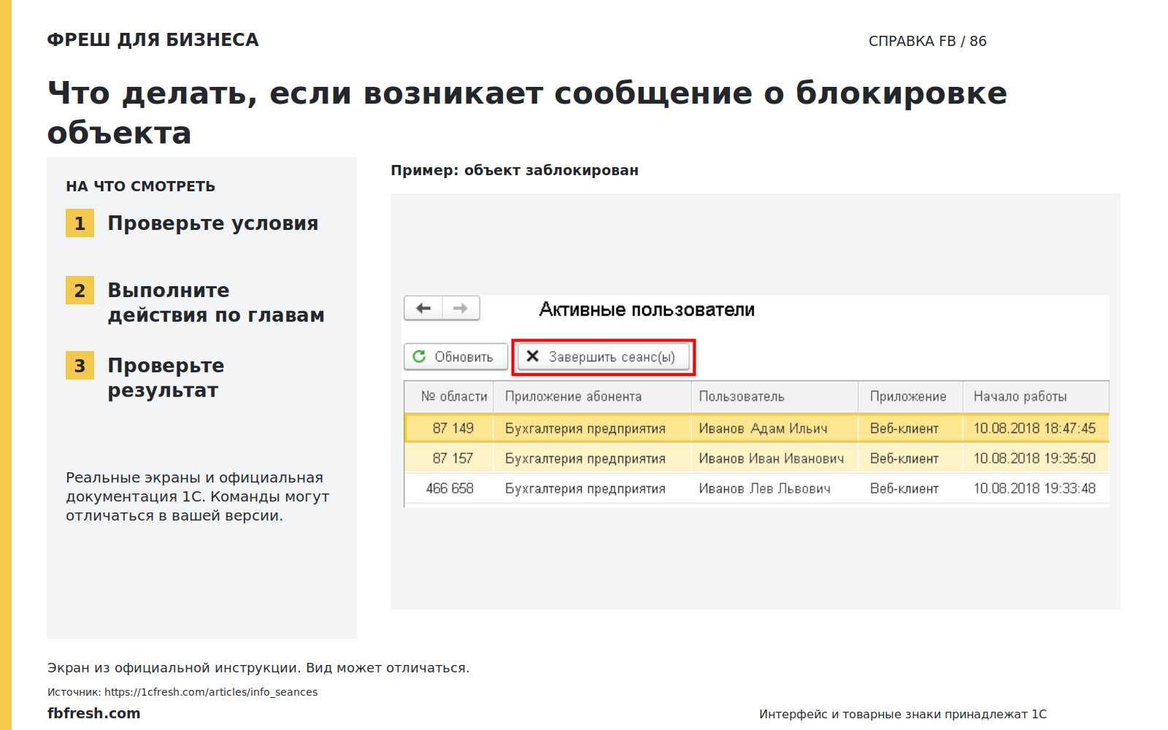Select row with Иванов Адам Ильич
Image resolution: width=1168 pixels, height=730 pixels.
point(757,429)
